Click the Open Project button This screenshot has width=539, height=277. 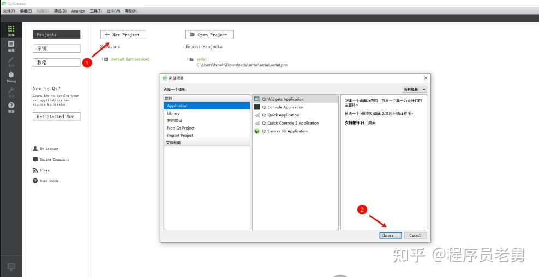(209, 35)
